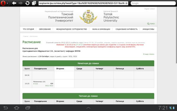Open the site search (поиск) magnifier
The height and width of the screenshot is (111, 177).
click(151, 24)
